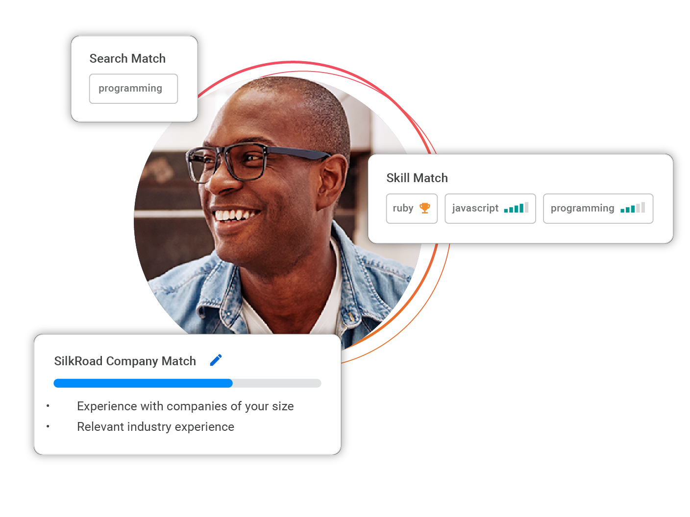Toggle the programming skill chip
This screenshot has height=517, width=690.
(x=598, y=208)
